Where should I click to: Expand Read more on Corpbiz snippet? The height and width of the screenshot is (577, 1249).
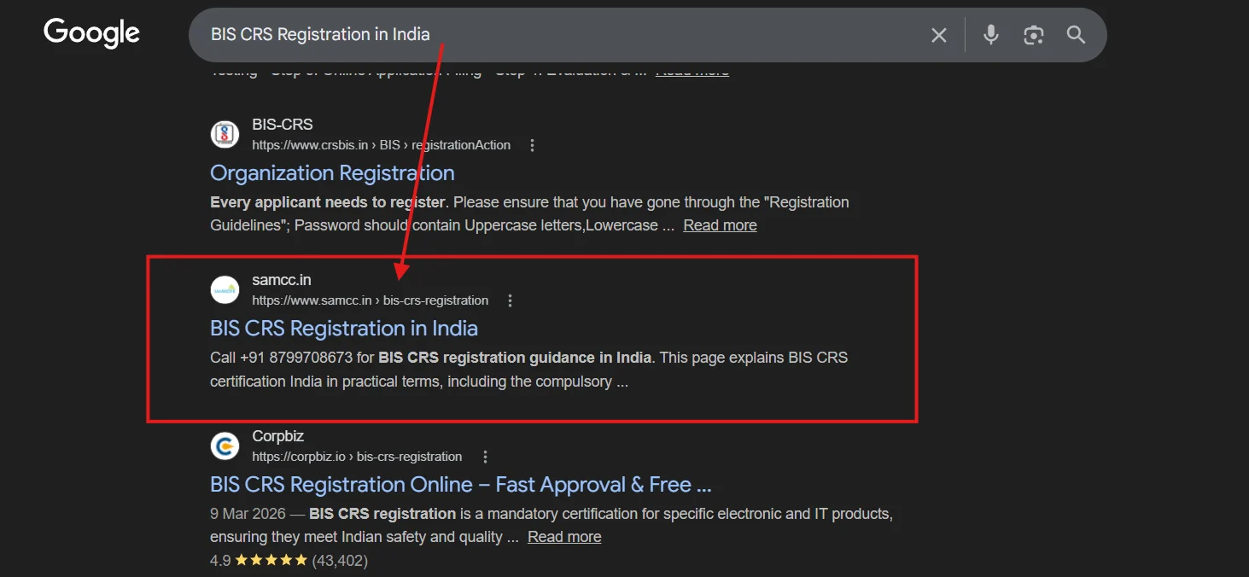(564, 537)
